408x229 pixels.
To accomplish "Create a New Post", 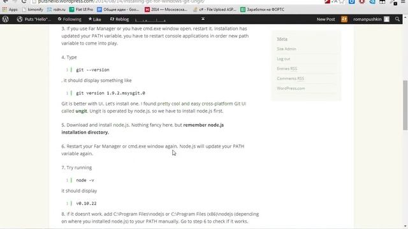I will tap(326, 19).
